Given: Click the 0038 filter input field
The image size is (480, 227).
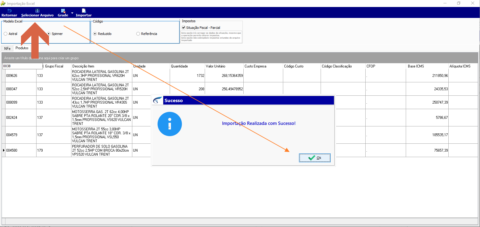Looking at the screenshot, I should point(23,66).
